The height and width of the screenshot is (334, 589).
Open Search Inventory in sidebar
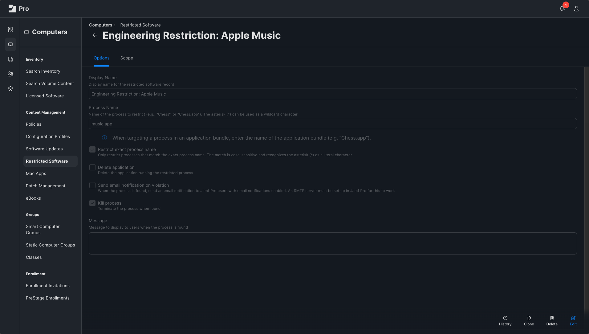click(x=43, y=71)
